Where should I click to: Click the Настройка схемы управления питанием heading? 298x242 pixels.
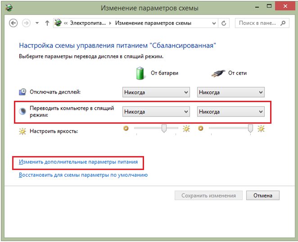(x=117, y=45)
